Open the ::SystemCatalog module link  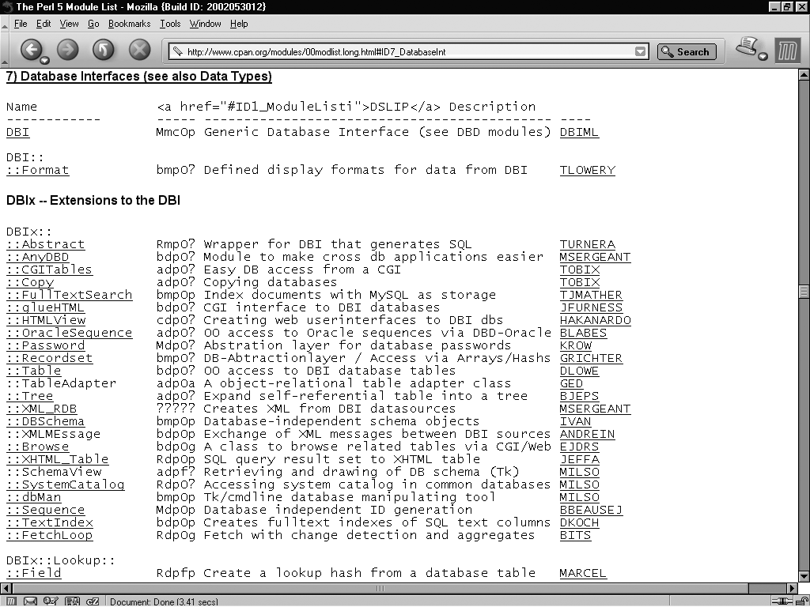65,484
